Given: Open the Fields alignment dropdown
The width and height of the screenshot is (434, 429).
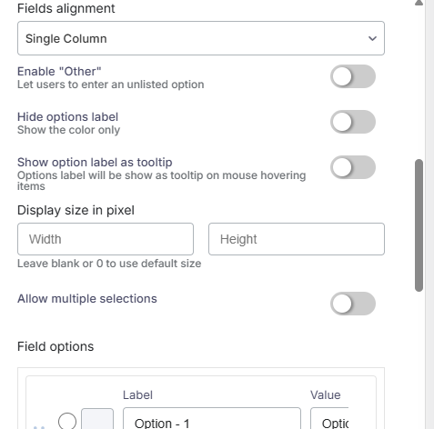Looking at the screenshot, I should tap(201, 38).
